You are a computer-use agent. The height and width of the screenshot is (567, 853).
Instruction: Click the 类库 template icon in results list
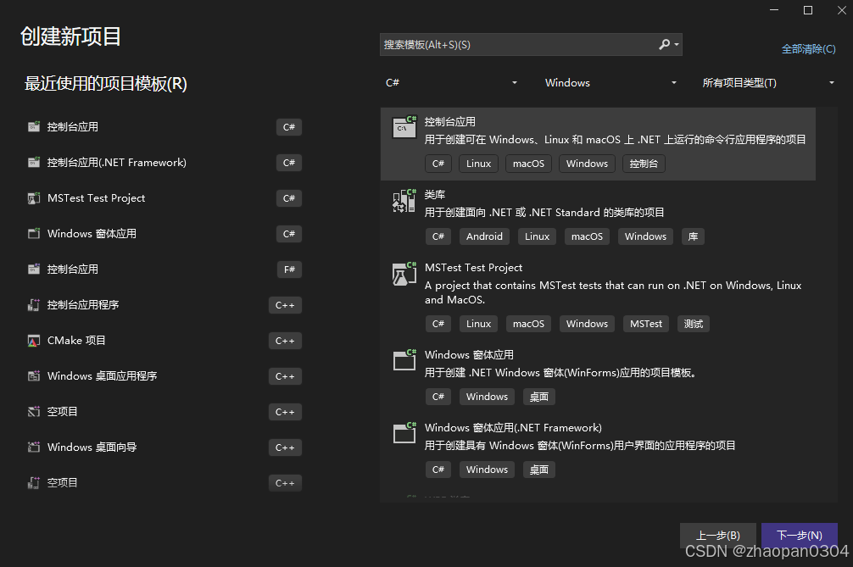(404, 201)
